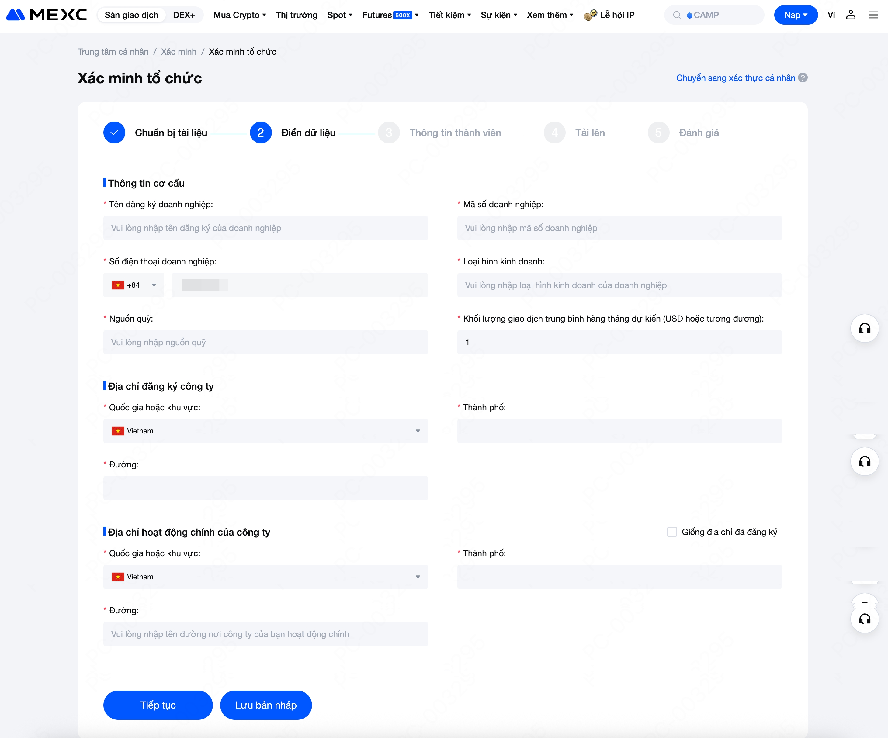
Task: Open the Futures menu
Action: pos(390,15)
